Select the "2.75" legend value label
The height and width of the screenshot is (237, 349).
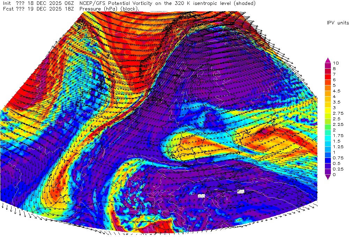pyautogui.click(x=338, y=113)
